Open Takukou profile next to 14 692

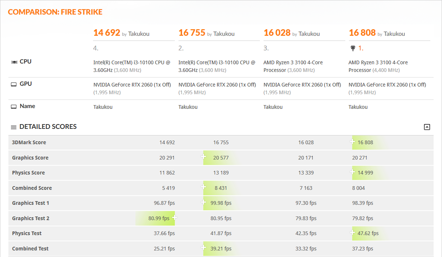click(x=139, y=34)
